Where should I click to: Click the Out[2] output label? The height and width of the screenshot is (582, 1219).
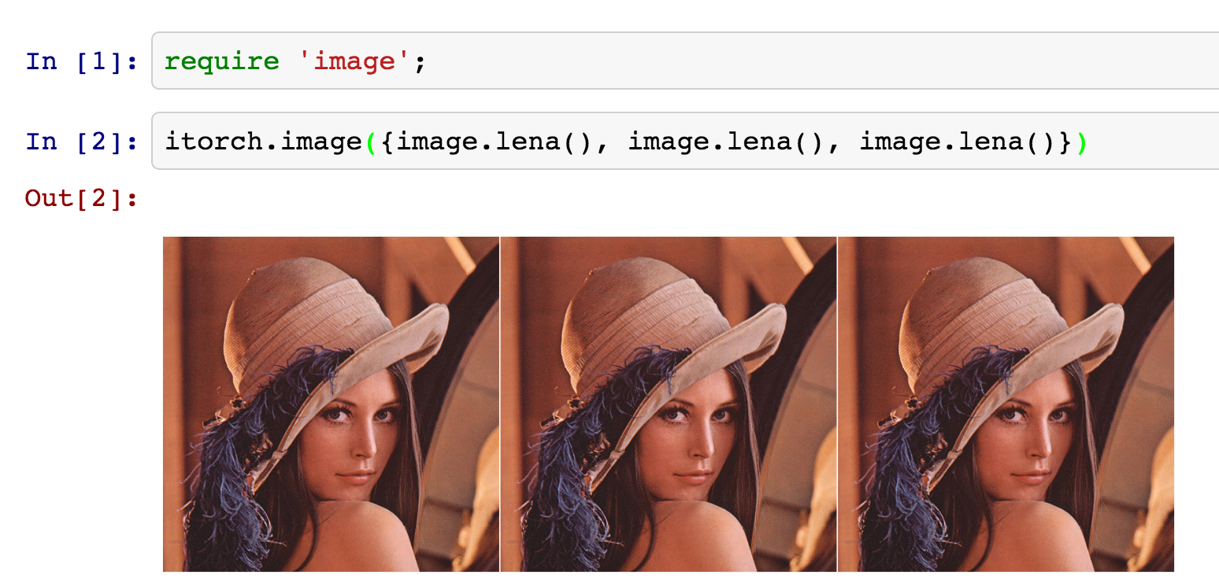tap(82, 197)
